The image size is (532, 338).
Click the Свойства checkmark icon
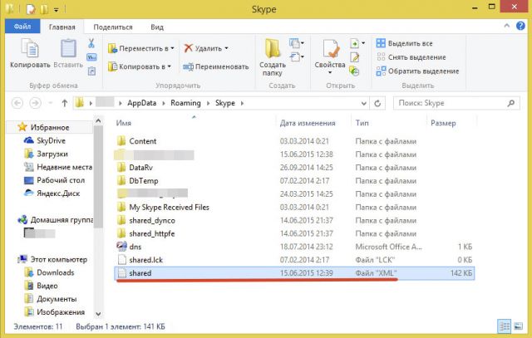click(x=330, y=49)
